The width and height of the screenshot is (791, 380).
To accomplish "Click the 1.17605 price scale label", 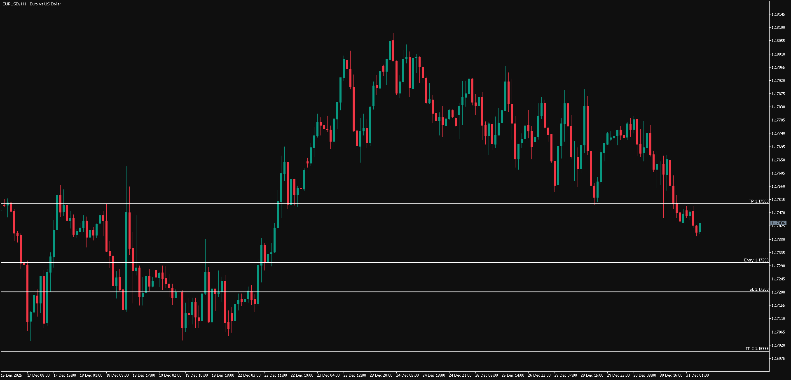I will [x=778, y=173].
